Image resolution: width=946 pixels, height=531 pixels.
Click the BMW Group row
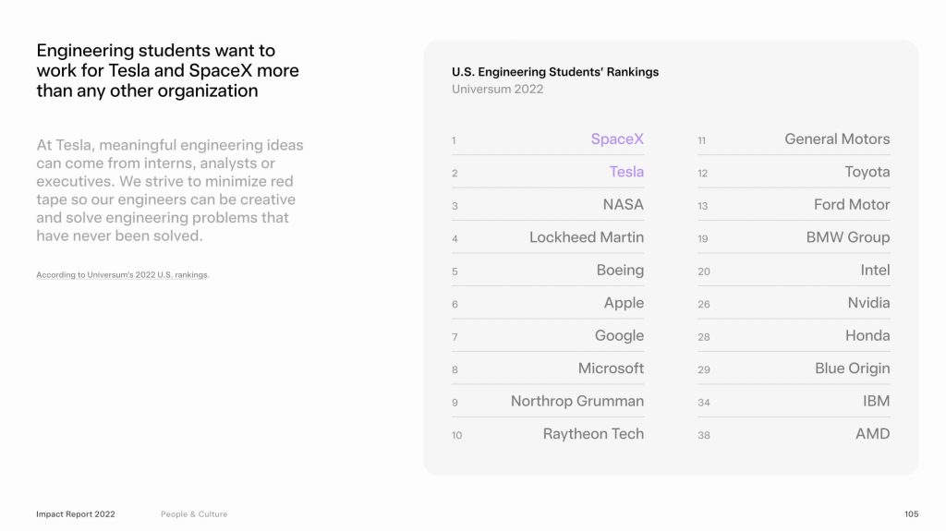coord(794,237)
